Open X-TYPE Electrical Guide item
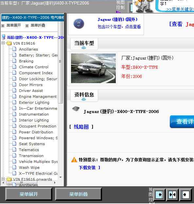 click(x=38, y=173)
